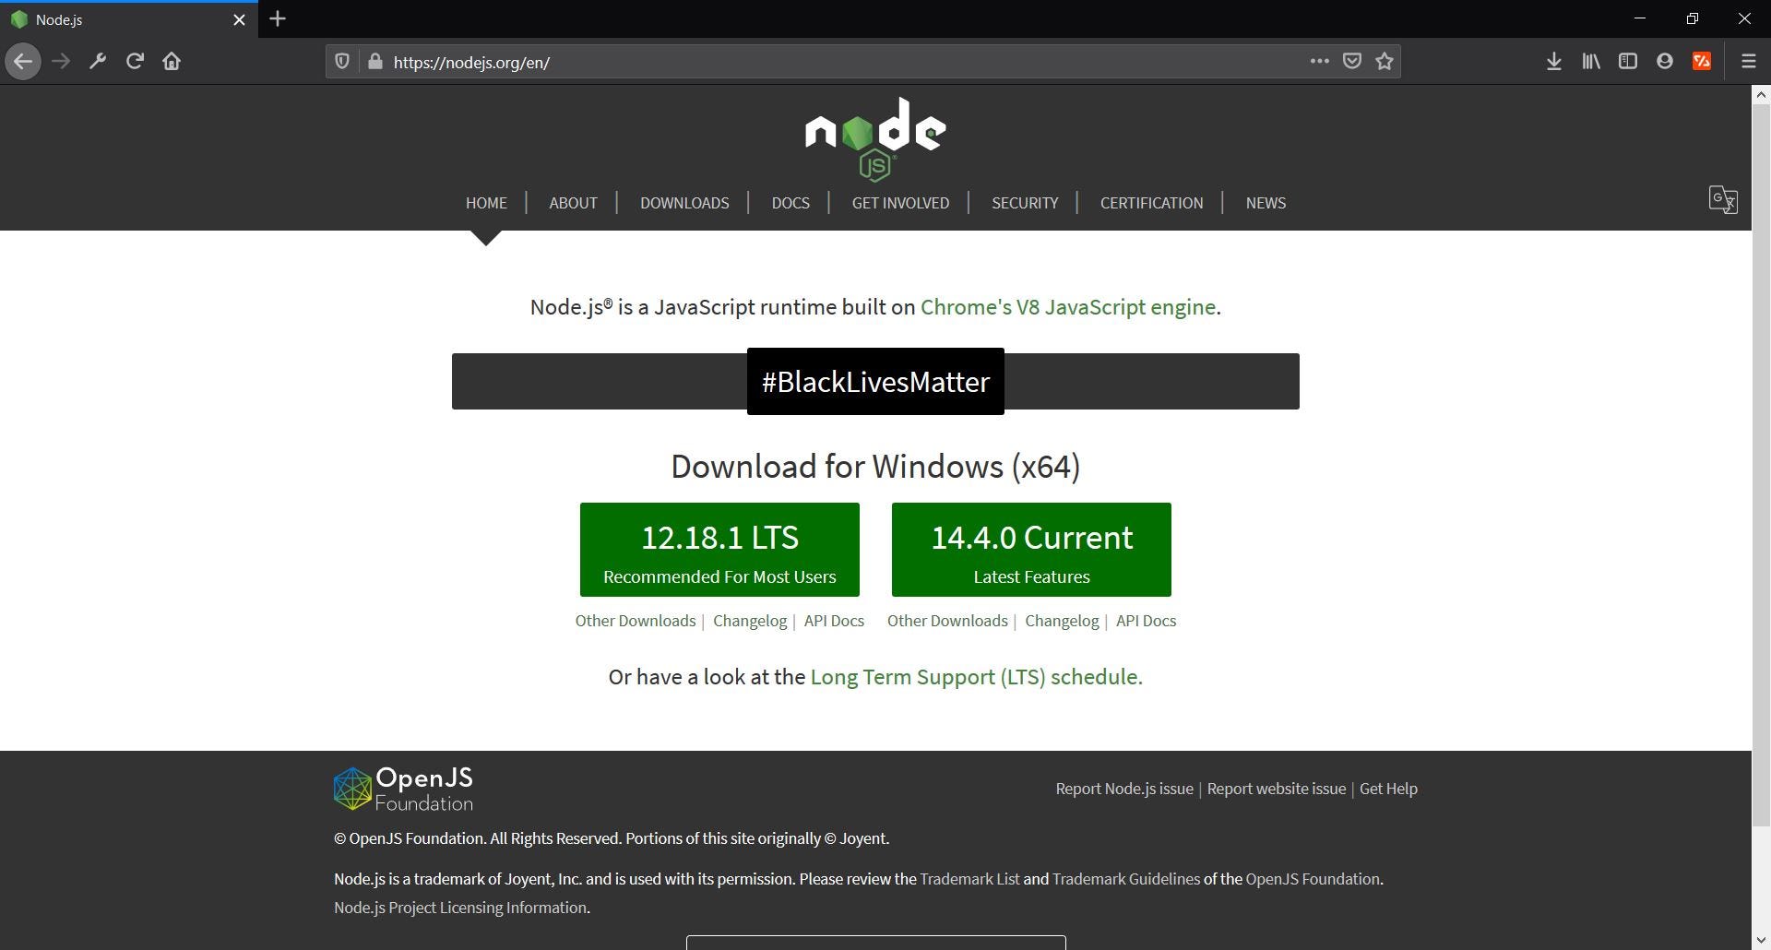Go to the browser home page
Screen dimensions: 1771x950
172,61
